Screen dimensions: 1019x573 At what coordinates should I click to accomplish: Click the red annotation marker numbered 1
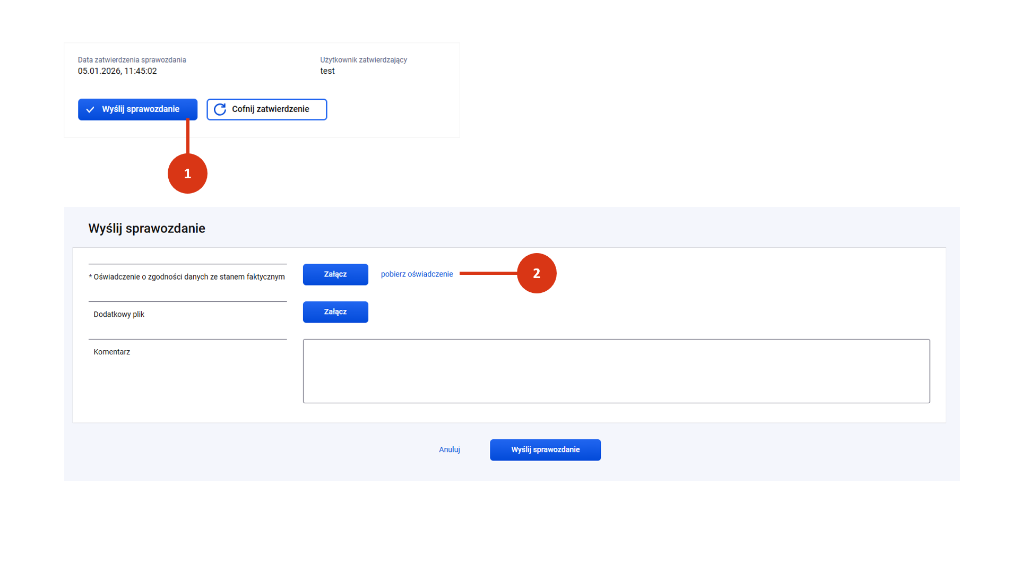coord(187,173)
